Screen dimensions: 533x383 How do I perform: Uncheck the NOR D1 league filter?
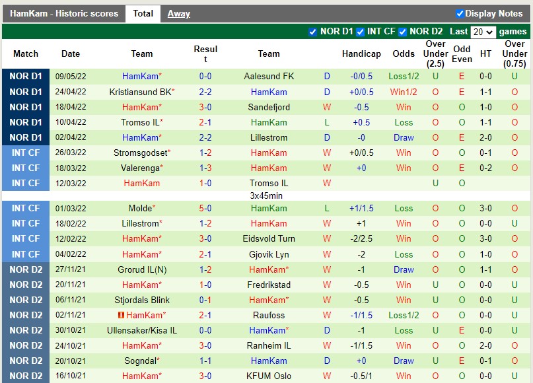click(312, 32)
